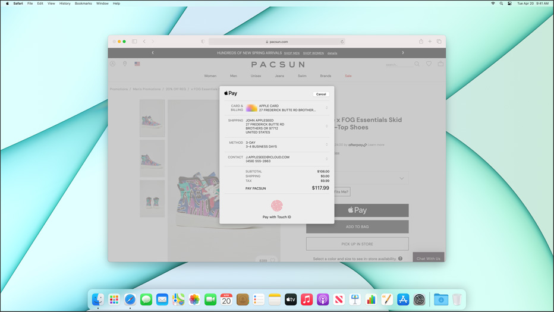Click ADD TO BAG
554x312 pixels.
pyautogui.click(x=357, y=227)
